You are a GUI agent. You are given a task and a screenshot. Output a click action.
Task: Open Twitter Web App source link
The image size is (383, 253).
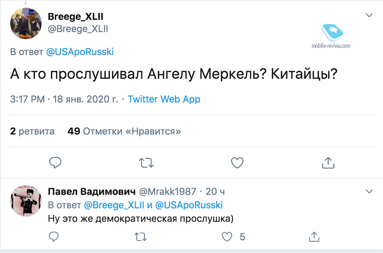coord(164,99)
